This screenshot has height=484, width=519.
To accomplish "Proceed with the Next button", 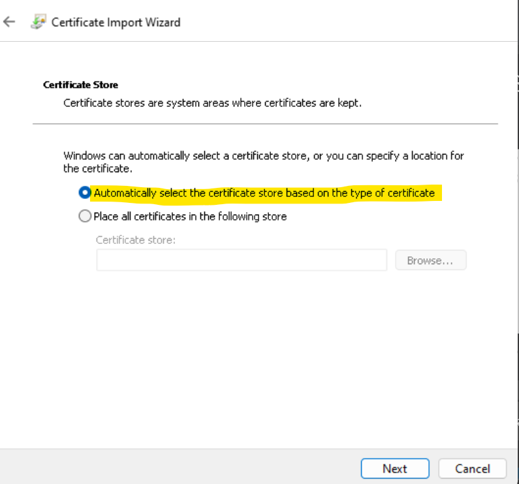I will point(395,468).
